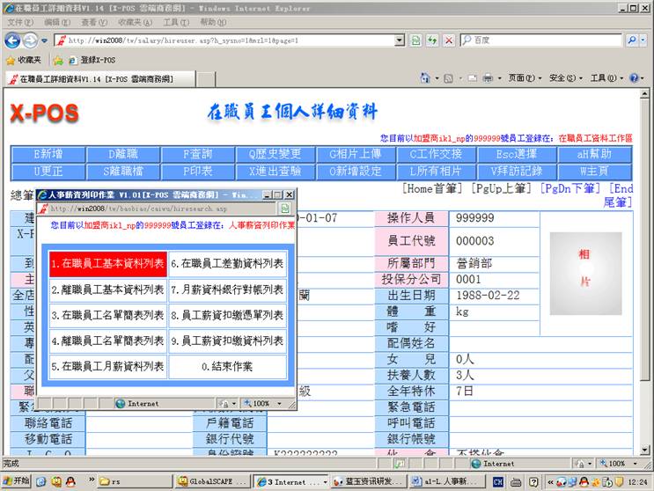This screenshot has height=491, width=654.
Task: Open the 工具(T) menu in menu bar
Action: pos(175,22)
